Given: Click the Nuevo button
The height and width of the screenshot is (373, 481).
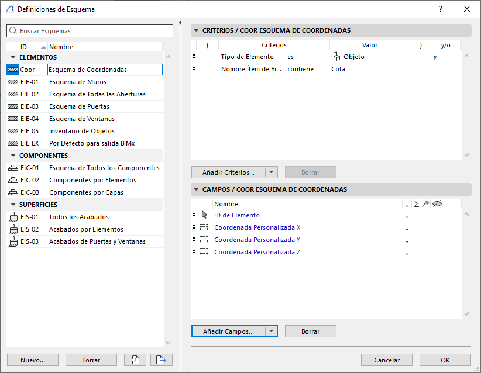Looking at the screenshot, I should (33, 360).
